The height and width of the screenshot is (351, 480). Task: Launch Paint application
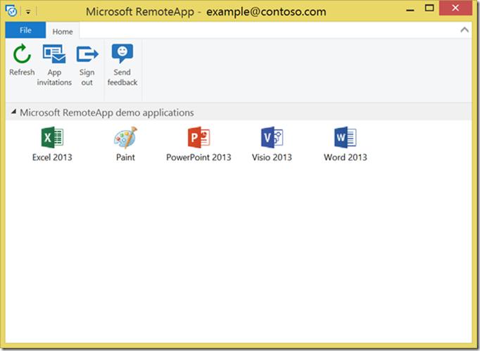tap(125, 143)
